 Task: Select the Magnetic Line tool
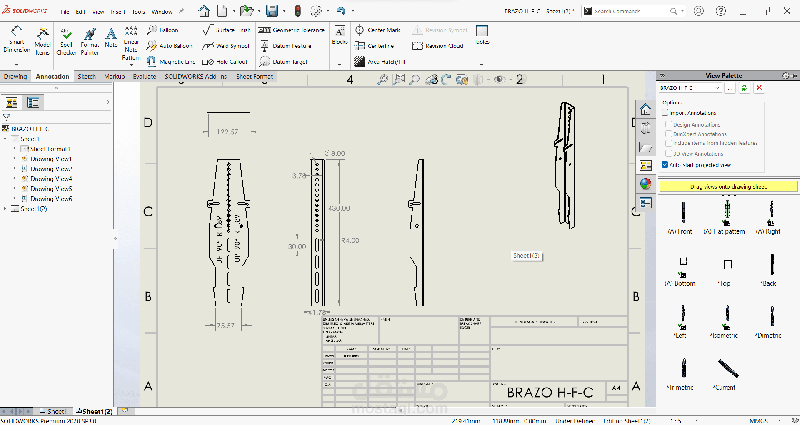[x=171, y=62]
